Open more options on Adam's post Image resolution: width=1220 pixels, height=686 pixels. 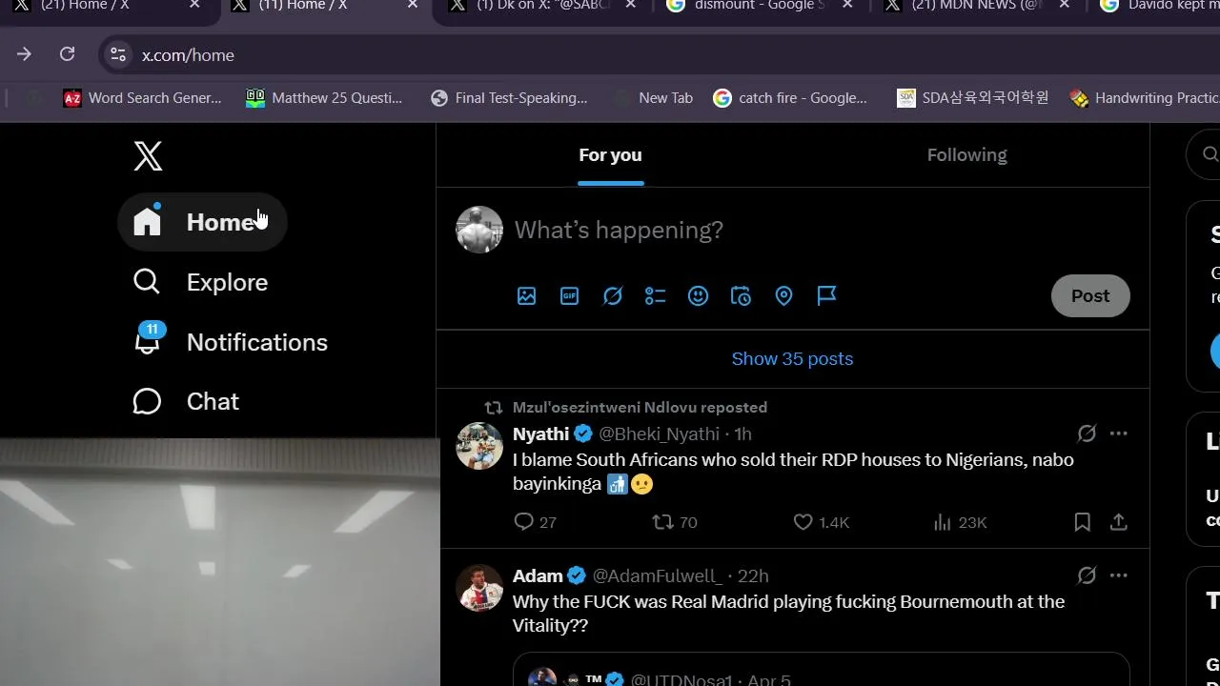pyautogui.click(x=1119, y=576)
